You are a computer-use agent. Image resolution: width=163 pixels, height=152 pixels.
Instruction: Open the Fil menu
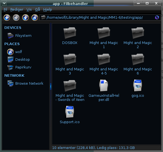tap(5, 10)
